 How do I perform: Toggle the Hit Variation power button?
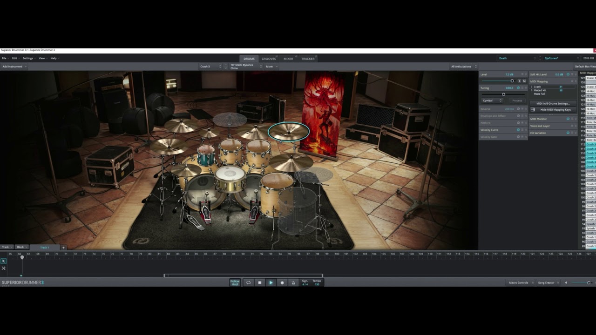pyautogui.click(x=568, y=133)
